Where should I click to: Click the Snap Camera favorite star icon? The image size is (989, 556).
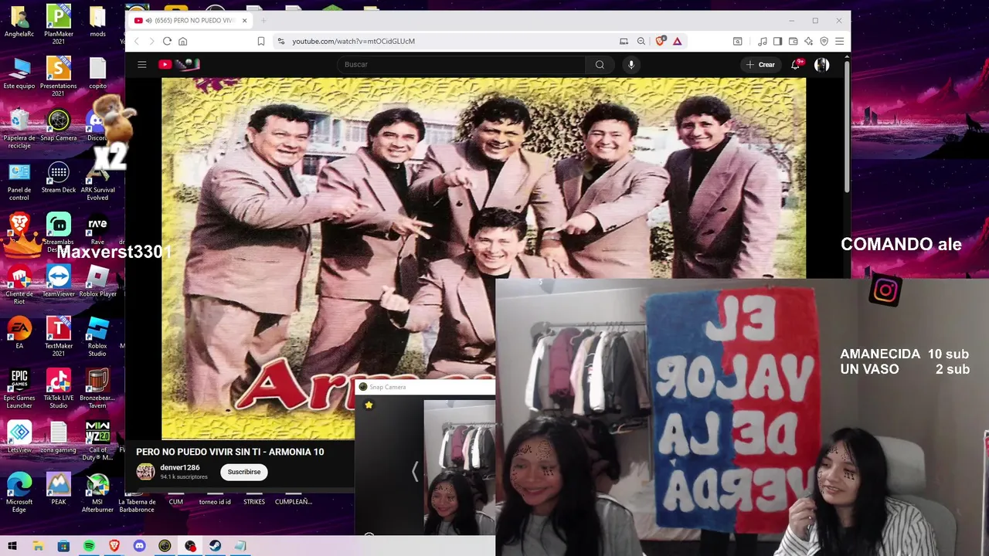369,405
